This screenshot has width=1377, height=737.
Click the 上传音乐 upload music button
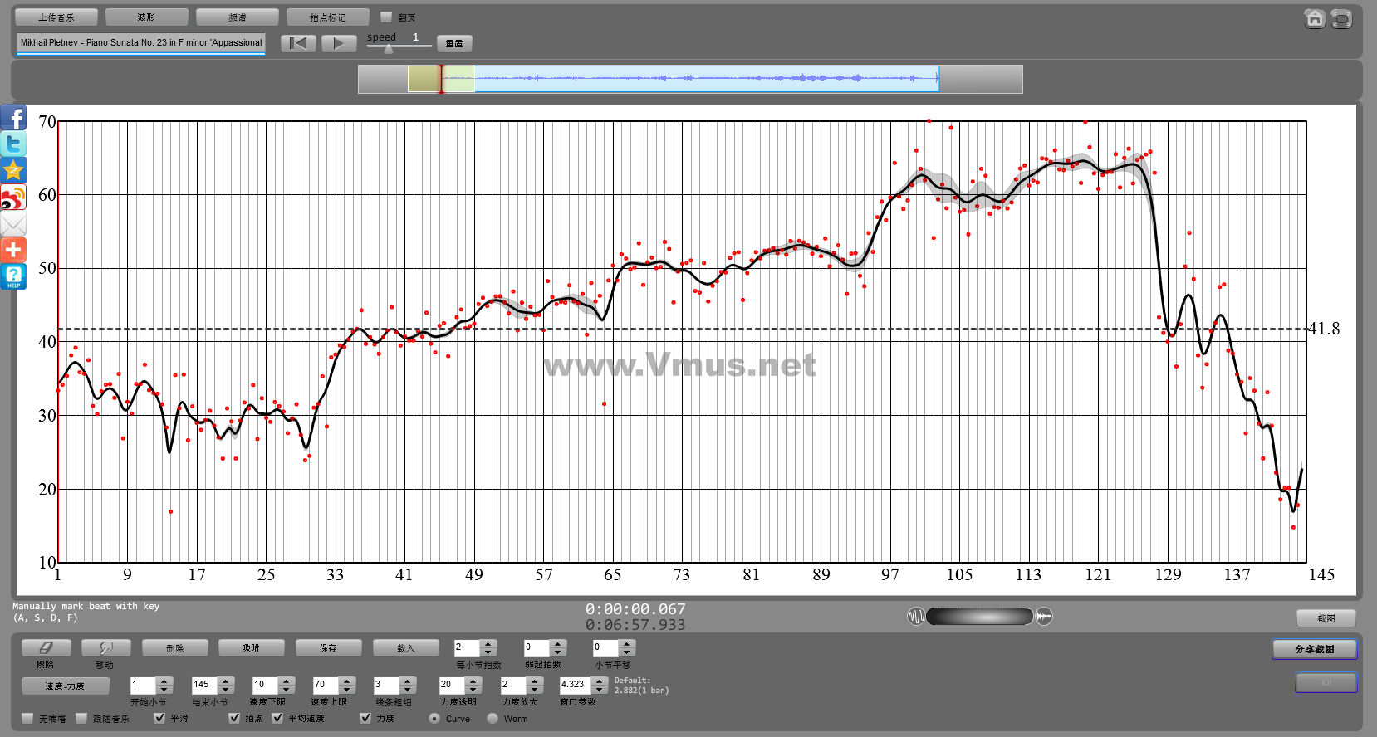click(56, 17)
